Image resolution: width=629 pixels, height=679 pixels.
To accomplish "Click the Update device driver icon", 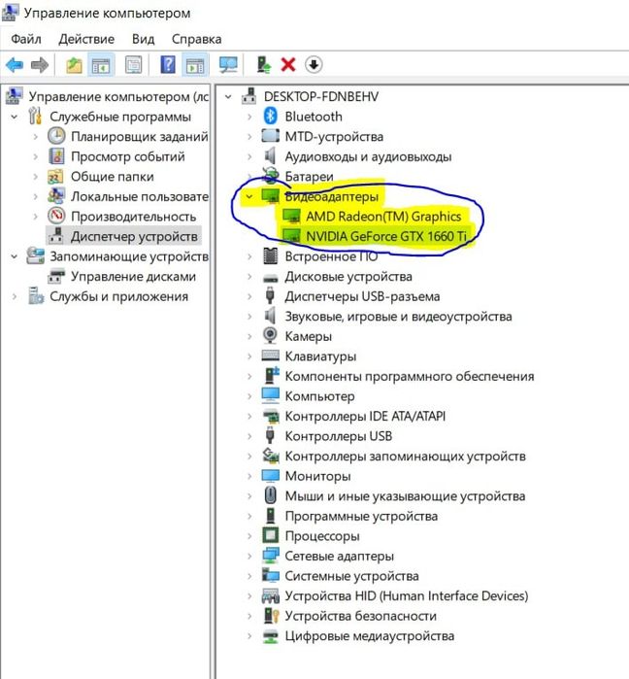I will click(x=263, y=65).
